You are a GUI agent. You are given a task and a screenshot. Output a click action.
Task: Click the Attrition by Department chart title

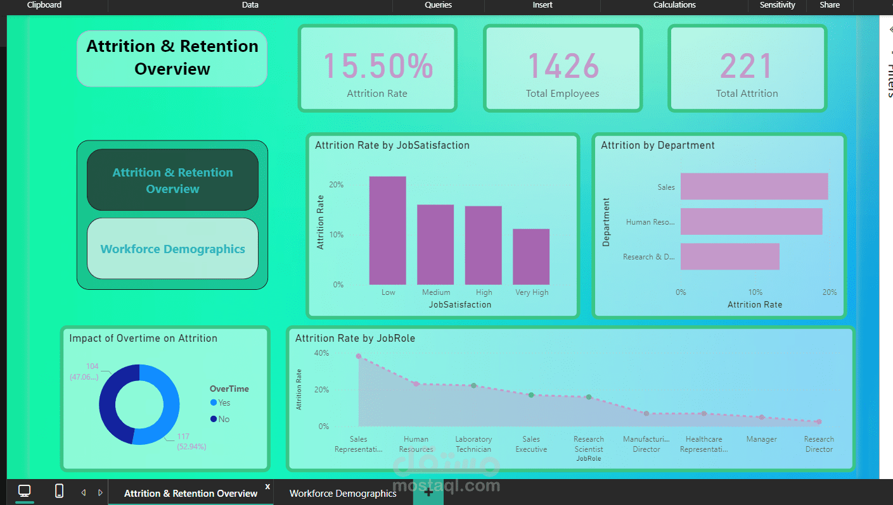pos(658,145)
